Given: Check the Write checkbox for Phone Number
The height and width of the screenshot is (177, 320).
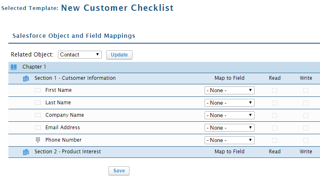Looking at the screenshot, I should (306, 140).
